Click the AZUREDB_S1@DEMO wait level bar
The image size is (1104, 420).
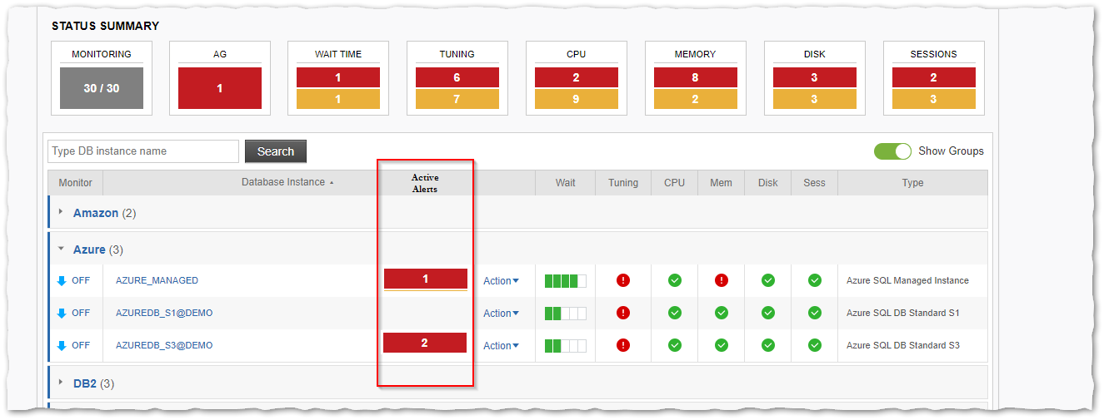coord(566,314)
